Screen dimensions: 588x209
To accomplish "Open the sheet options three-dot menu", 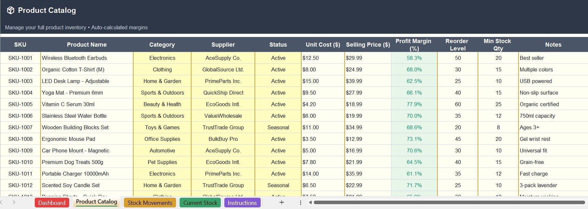I will click(x=300, y=203).
